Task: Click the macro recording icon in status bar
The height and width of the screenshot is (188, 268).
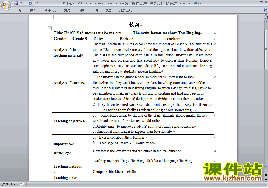Action: [x=22, y=184]
